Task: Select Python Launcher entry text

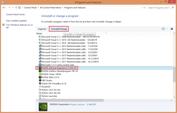Action: [49, 96]
